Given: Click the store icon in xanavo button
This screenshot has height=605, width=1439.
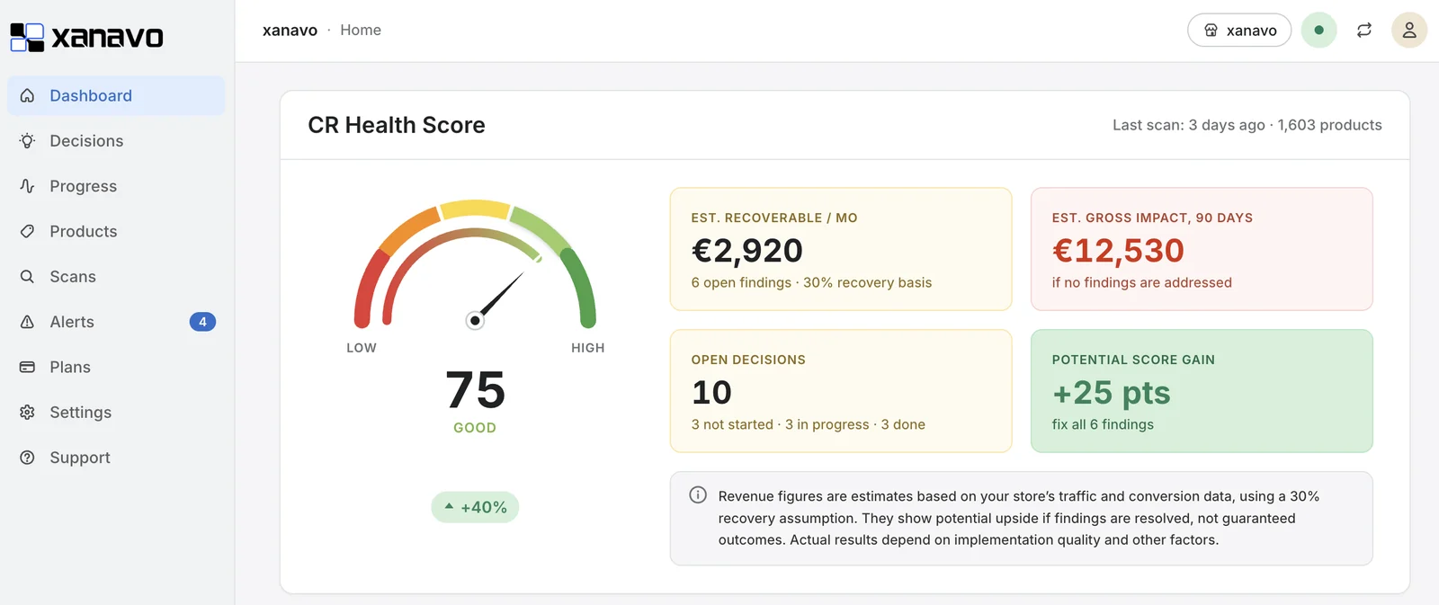Looking at the screenshot, I should point(1211,31).
